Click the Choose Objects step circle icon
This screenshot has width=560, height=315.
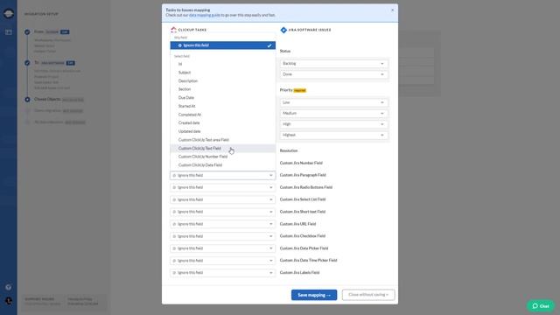pyautogui.click(x=27, y=99)
